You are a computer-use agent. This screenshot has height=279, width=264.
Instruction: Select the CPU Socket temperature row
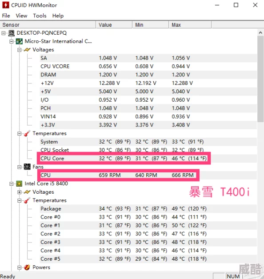pos(148,150)
